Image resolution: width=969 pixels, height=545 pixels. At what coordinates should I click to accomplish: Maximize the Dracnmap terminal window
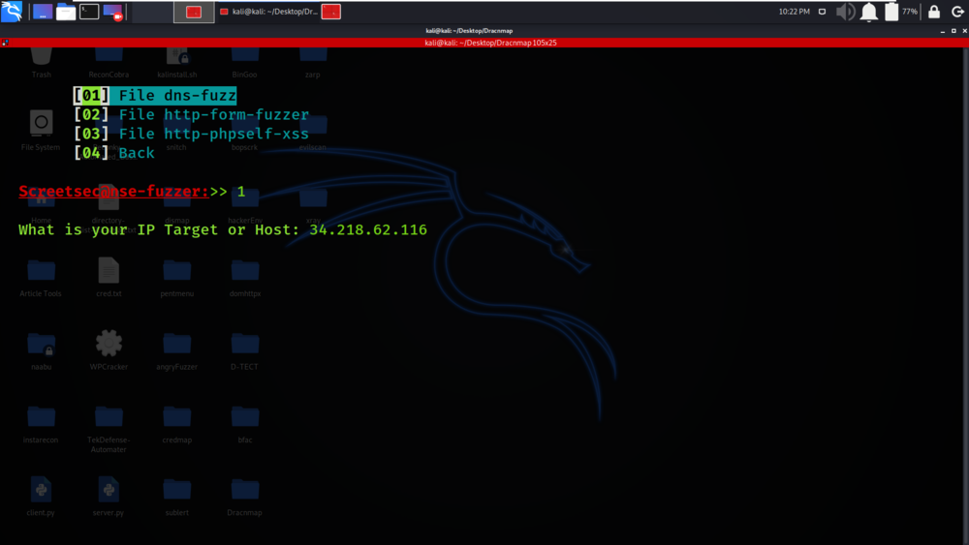(x=953, y=31)
